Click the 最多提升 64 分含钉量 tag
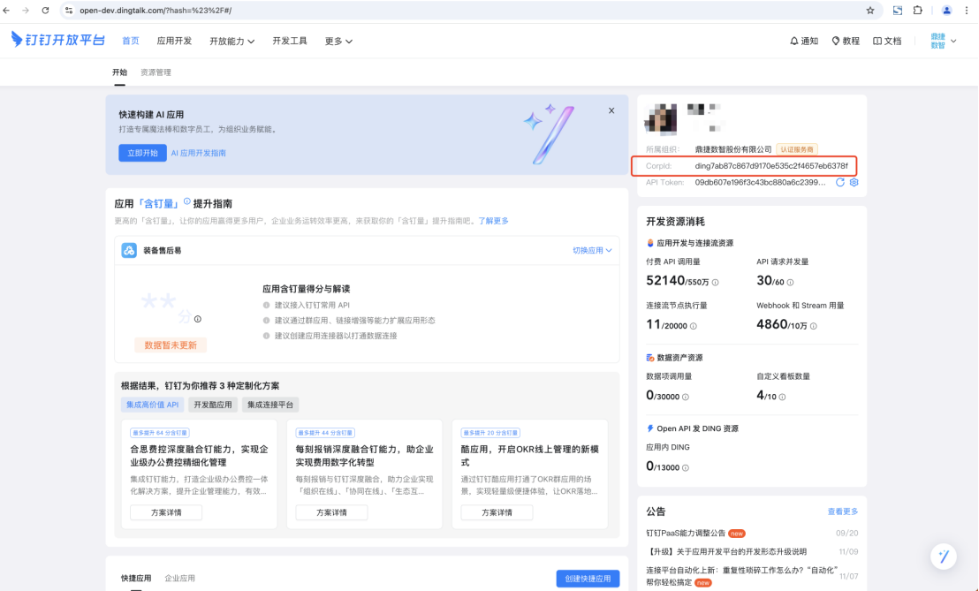The image size is (979, 591). (x=160, y=433)
